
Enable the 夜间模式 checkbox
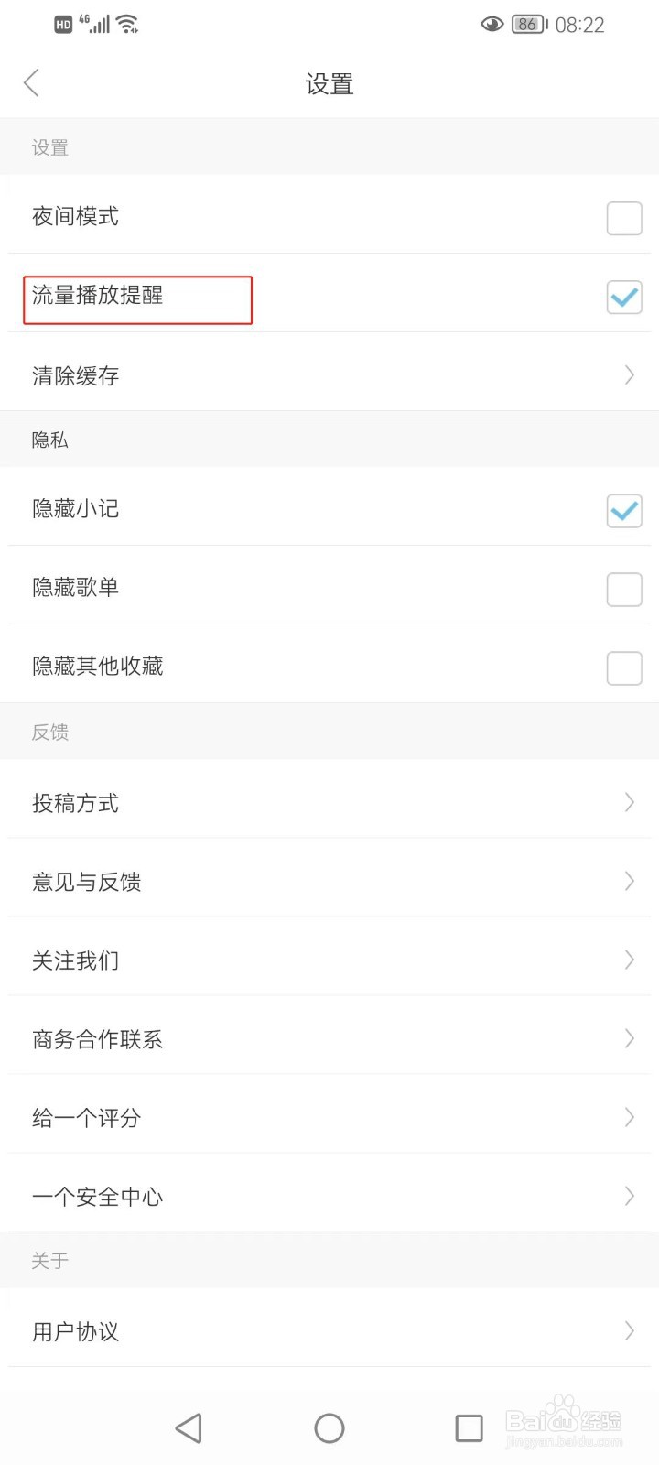624,218
